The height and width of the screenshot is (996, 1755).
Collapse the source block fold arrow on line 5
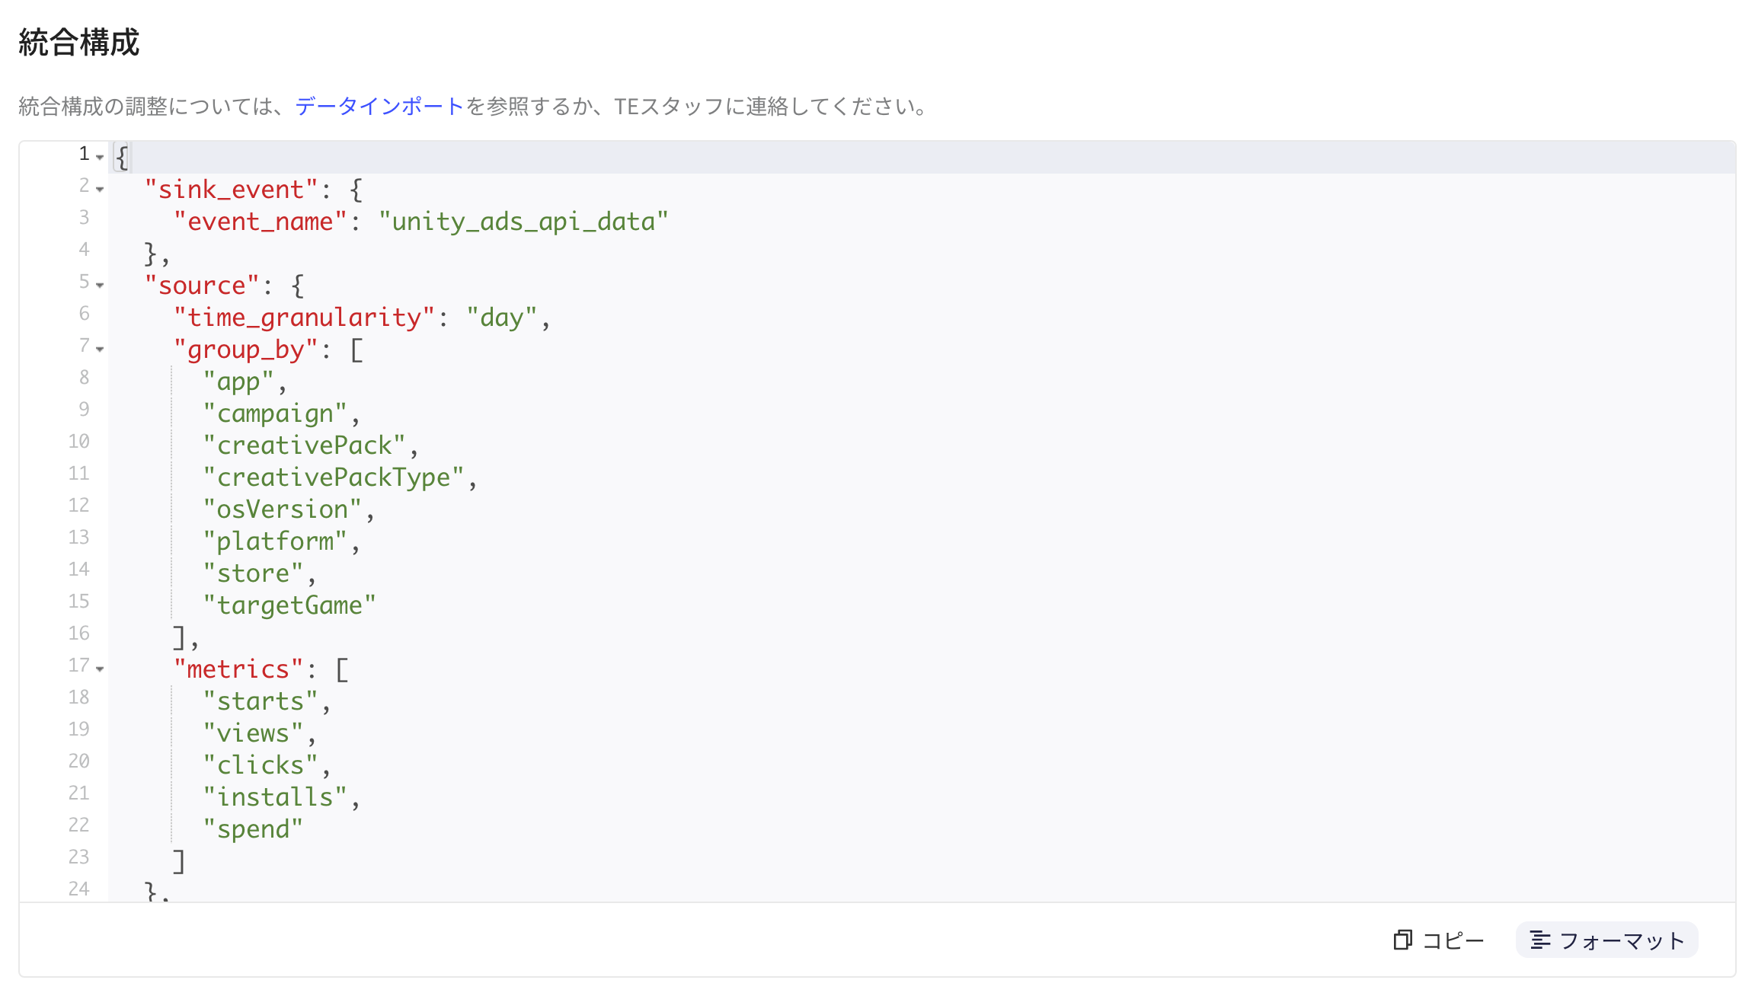click(x=100, y=285)
